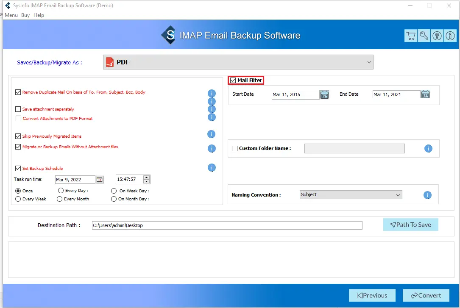Screen dimensions: 460x308
Task: Select the Every Week radio button
Action: [x=18, y=199]
